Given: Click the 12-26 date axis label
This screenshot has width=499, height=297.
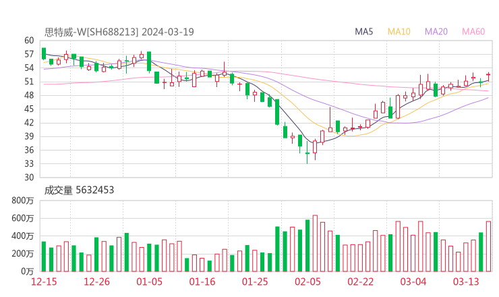Looking at the screenshot, I should tap(96, 281).
